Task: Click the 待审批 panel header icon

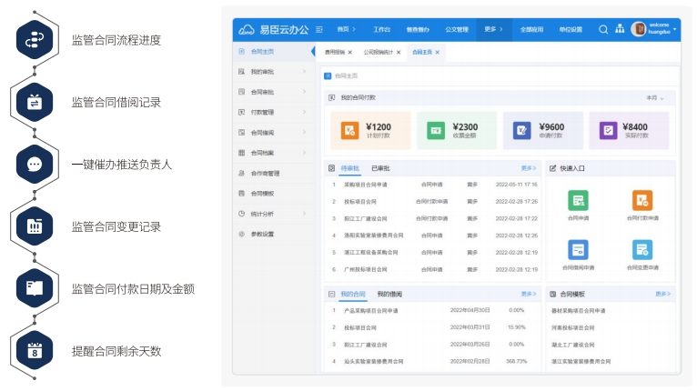Action: coord(331,168)
